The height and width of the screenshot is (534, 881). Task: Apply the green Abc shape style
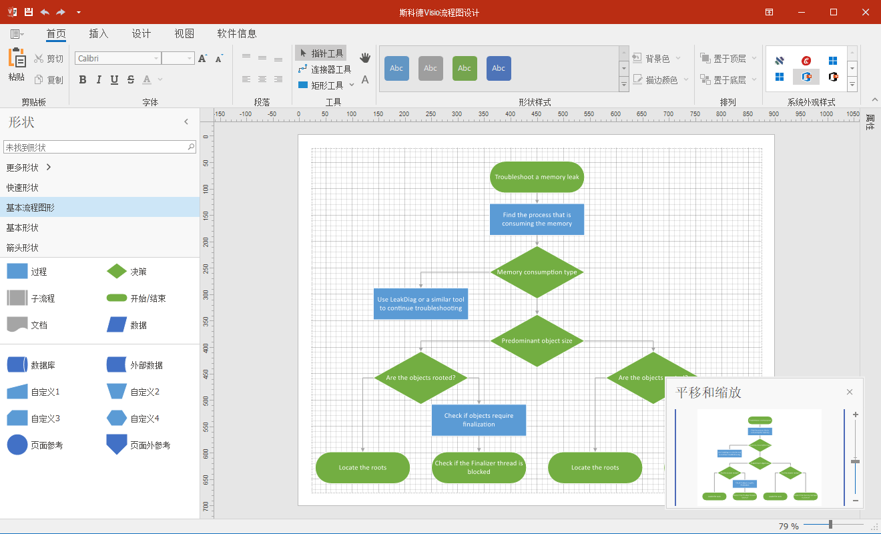point(465,68)
